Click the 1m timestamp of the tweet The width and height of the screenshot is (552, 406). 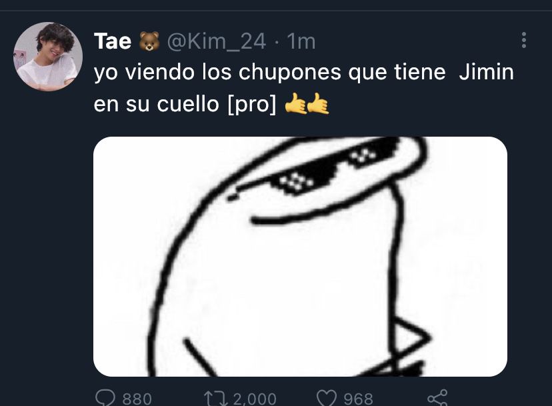[301, 41]
